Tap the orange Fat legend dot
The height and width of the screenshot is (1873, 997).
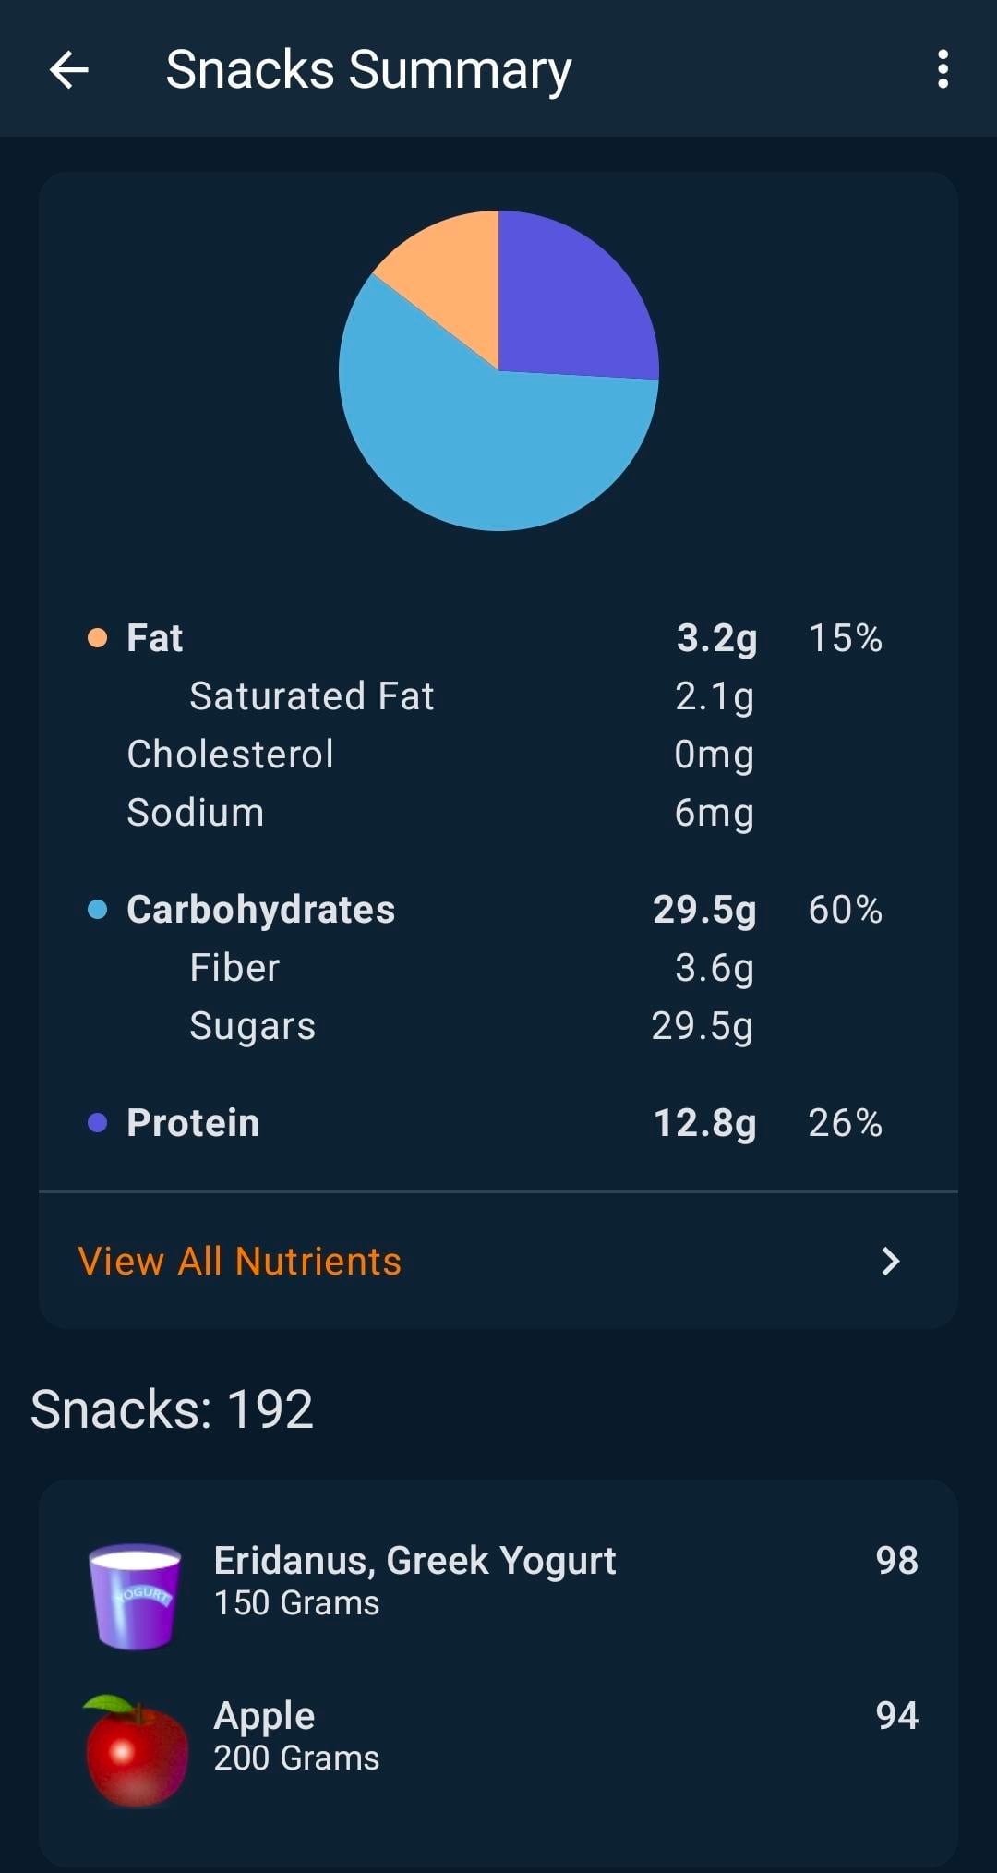click(x=97, y=638)
